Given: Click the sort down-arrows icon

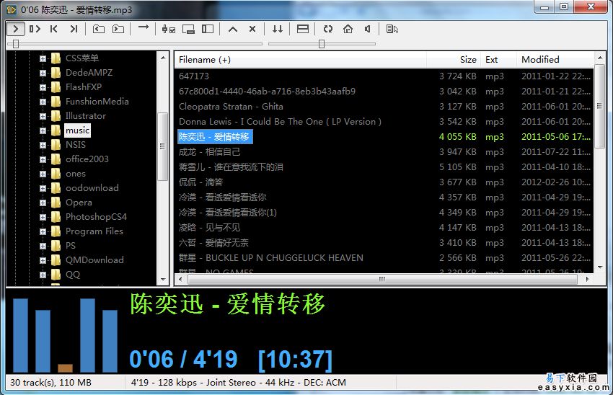Looking at the screenshot, I should pos(278,29).
